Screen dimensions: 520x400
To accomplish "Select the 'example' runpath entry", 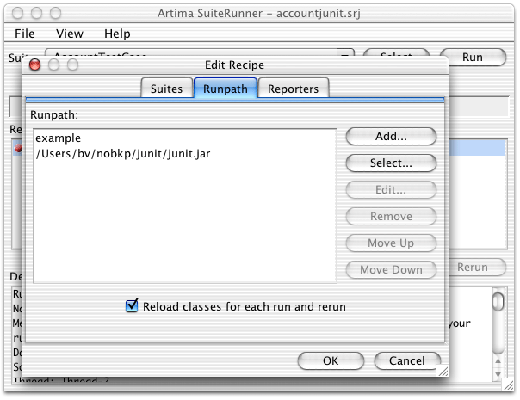I will click(185, 138).
